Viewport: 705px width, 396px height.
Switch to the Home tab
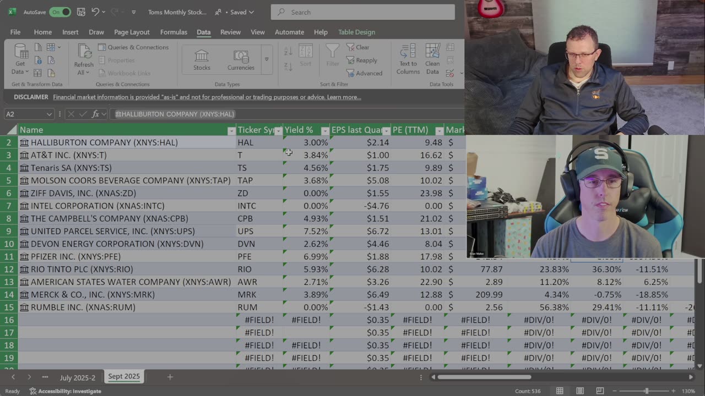[x=42, y=32]
